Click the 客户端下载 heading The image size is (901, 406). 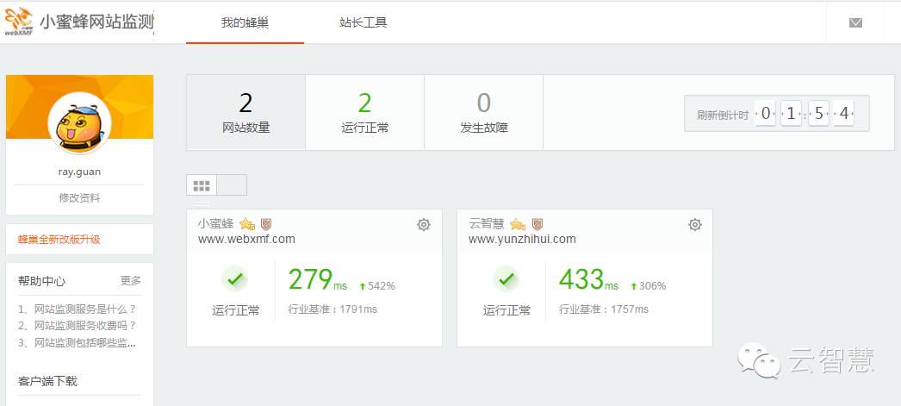tap(47, 381)
